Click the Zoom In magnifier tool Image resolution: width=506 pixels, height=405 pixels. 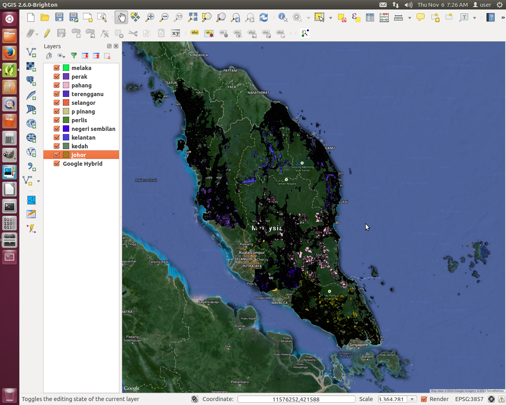pos(150,17)
